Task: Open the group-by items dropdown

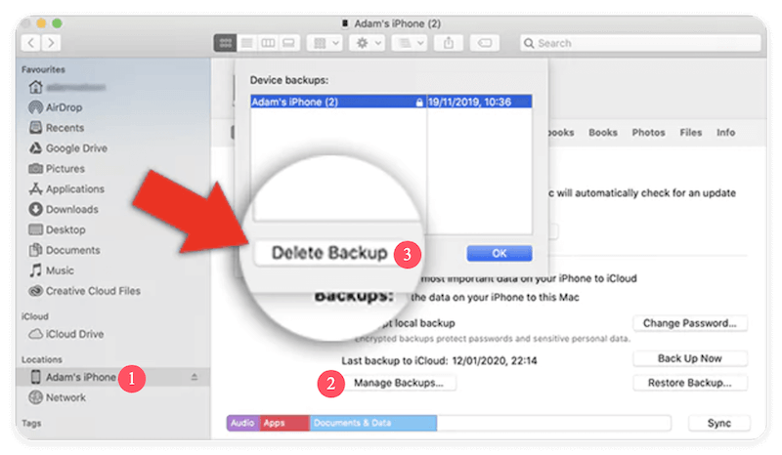Action: pyautogui.click(x=326, y=43)
